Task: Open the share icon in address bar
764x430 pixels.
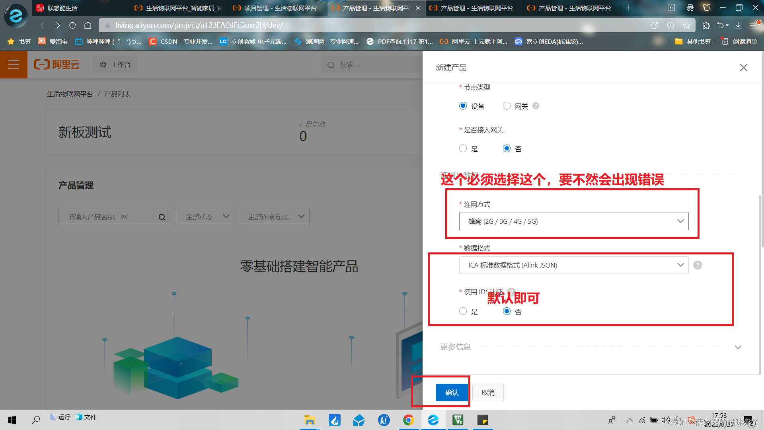Action: tap(655, 25)
